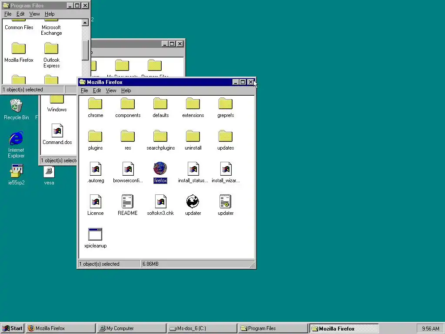Select Common Files label in Program Files
Screen dimensions: 445x334
tap(19, 27)
